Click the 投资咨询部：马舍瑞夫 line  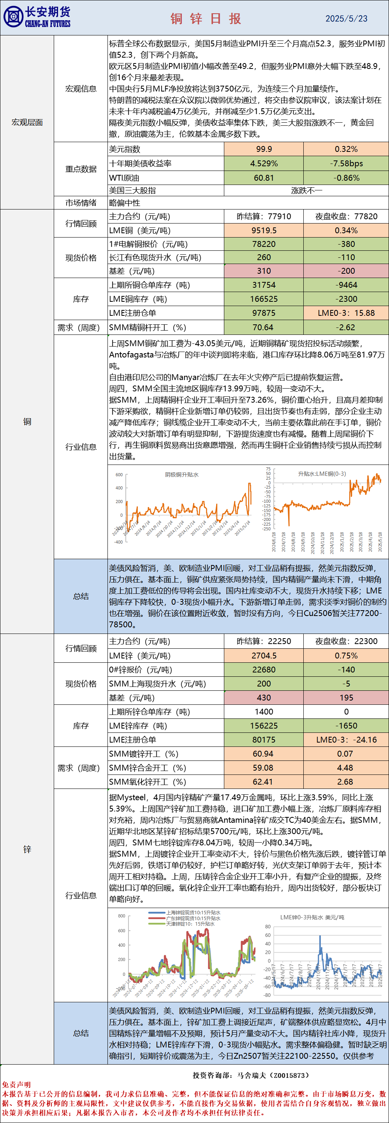pyautogui.click(x=251, y=1075)
